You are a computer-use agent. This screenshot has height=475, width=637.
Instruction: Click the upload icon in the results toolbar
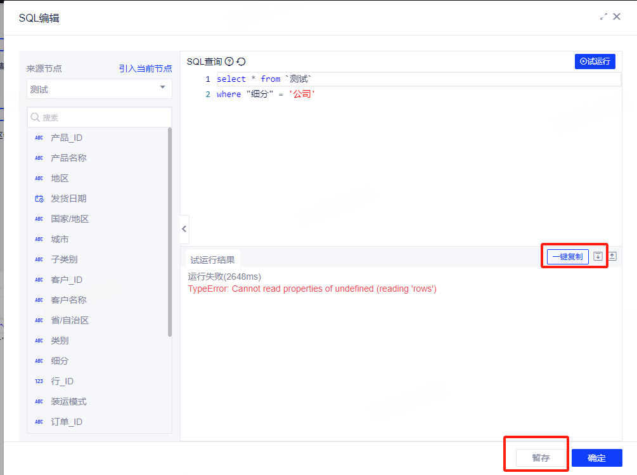[612, 256]
